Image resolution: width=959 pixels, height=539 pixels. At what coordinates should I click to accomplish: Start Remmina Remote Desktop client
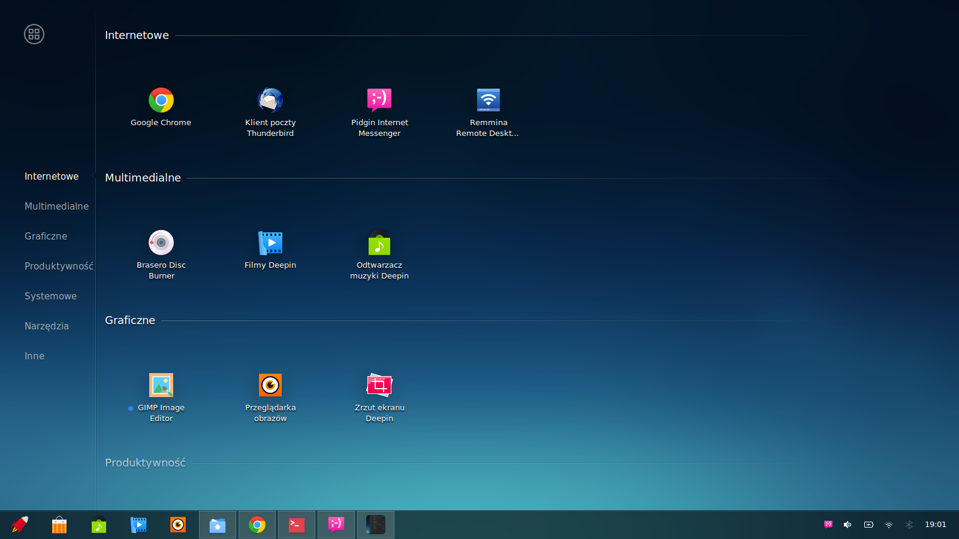click(488, 100)
